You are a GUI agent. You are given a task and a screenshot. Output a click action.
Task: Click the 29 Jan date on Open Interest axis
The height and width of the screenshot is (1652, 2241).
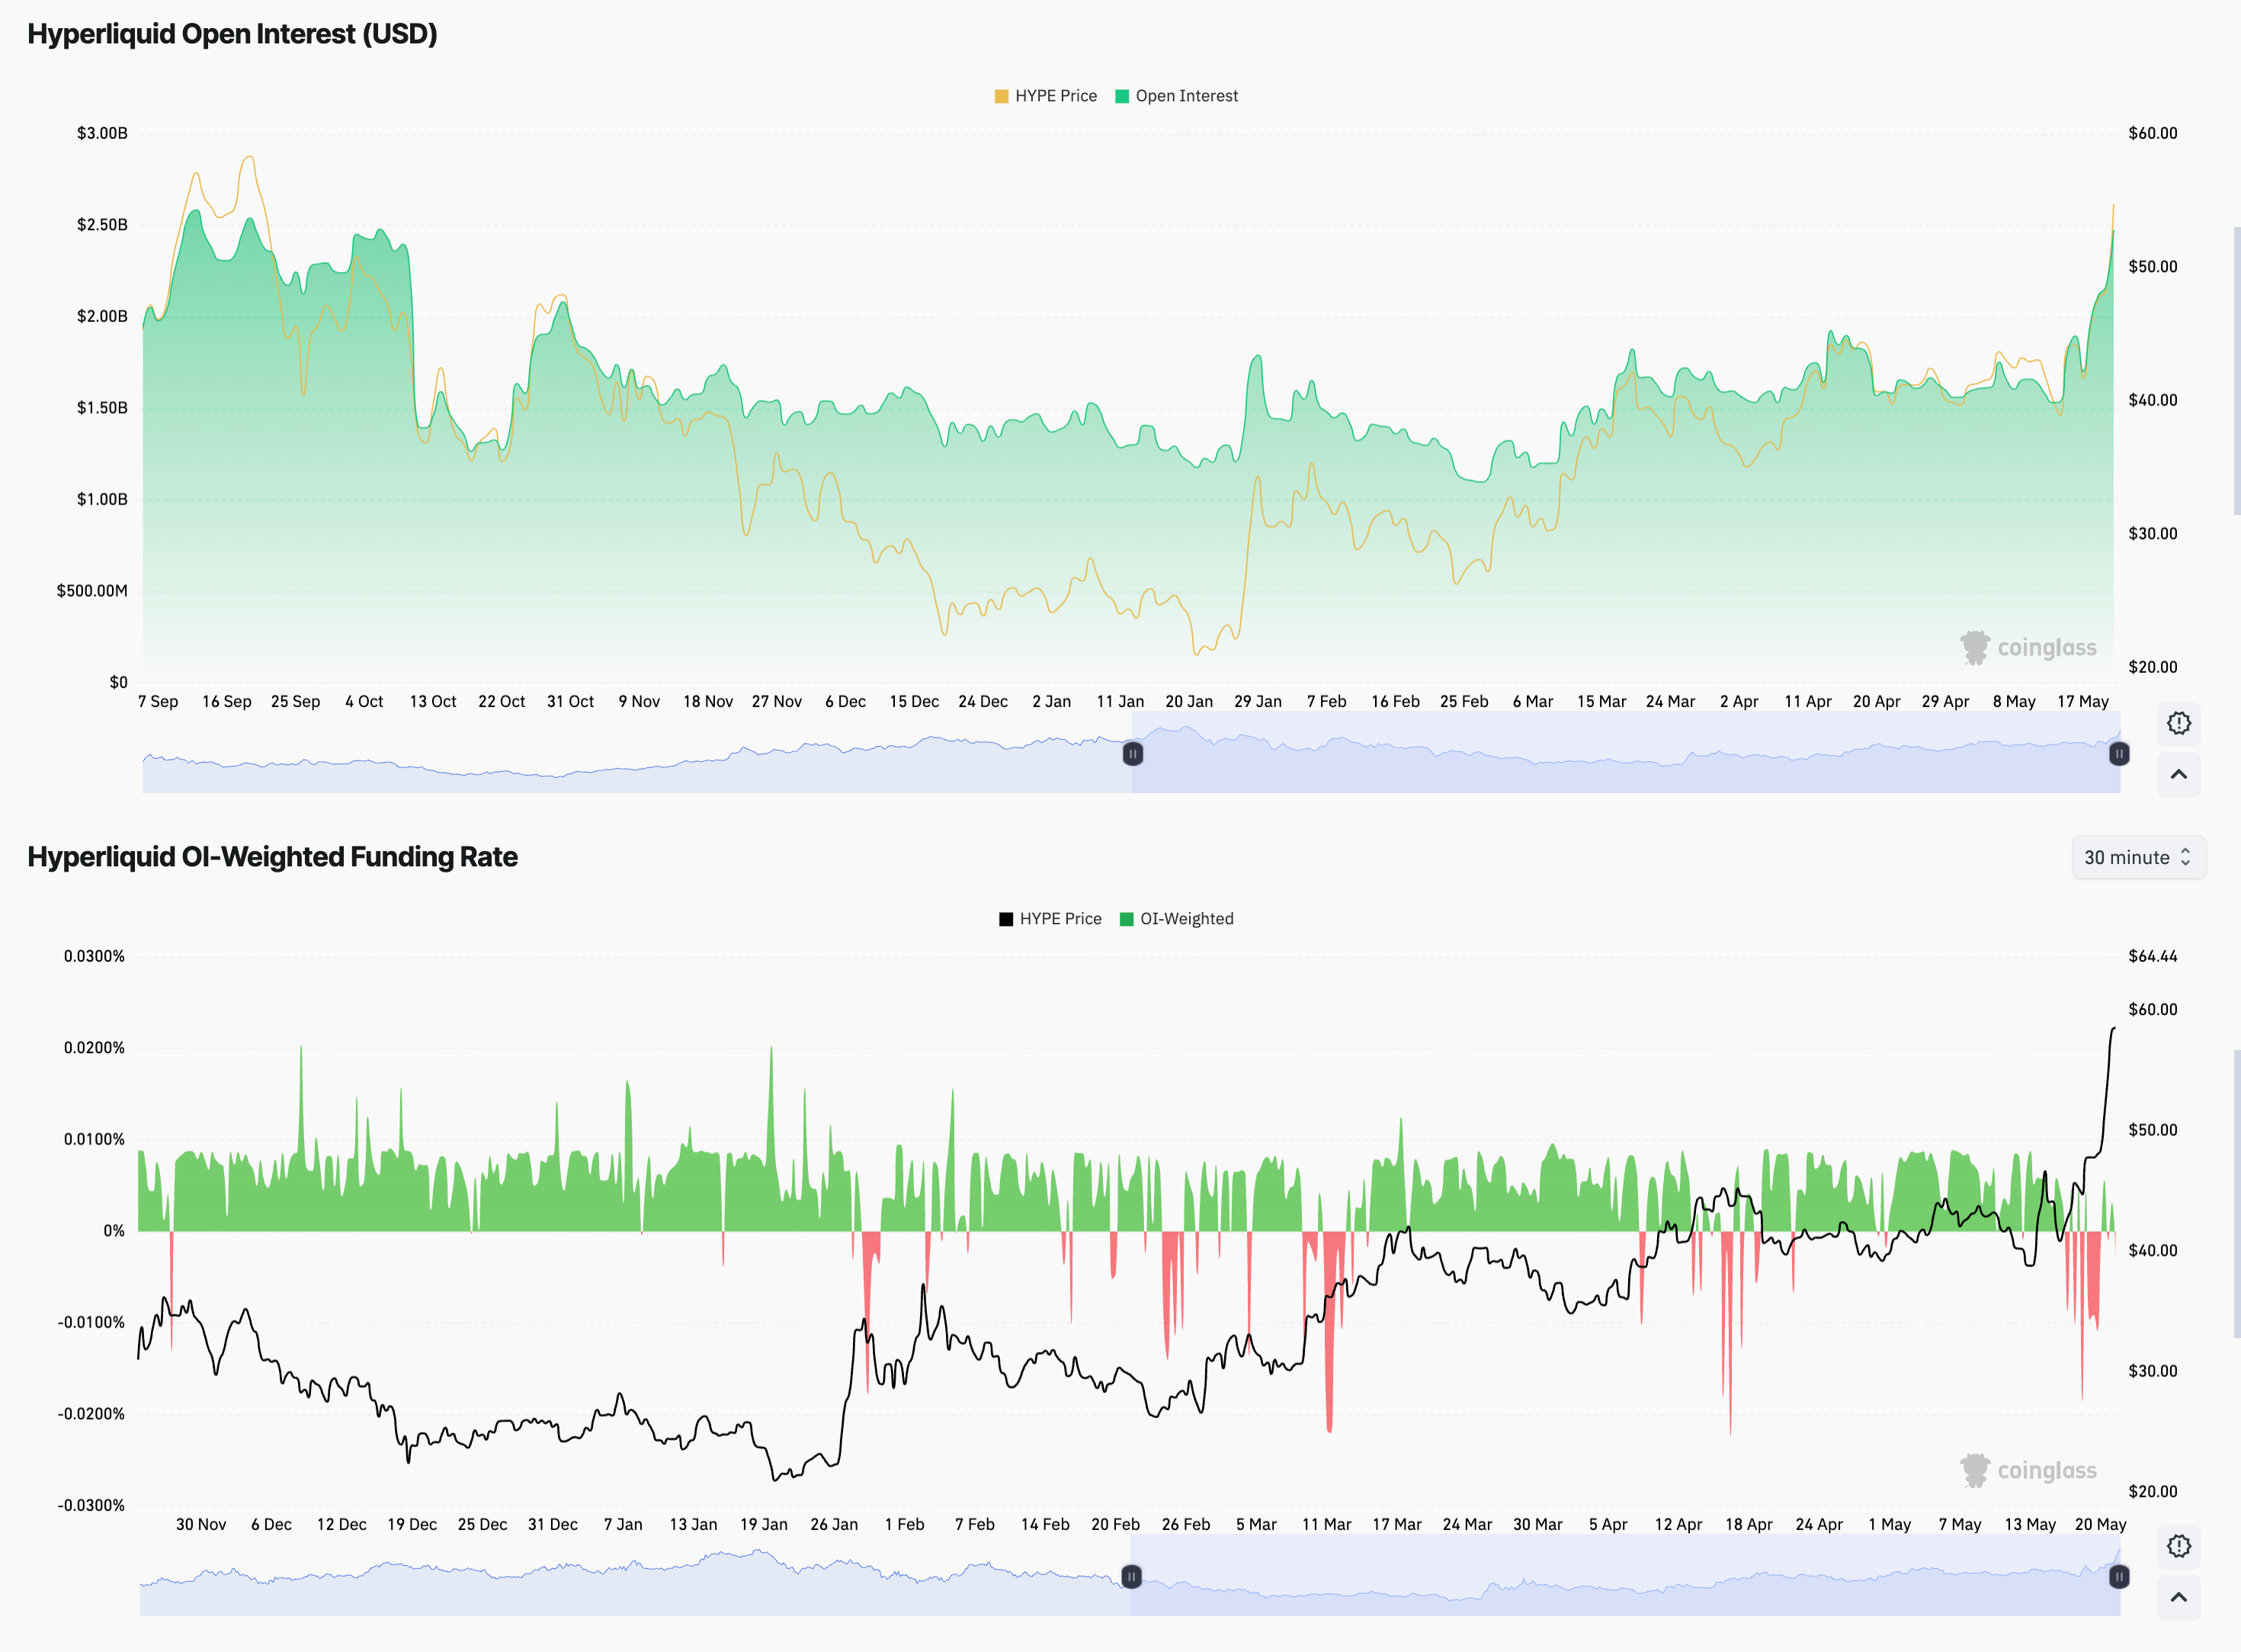tap(1258, 701)
